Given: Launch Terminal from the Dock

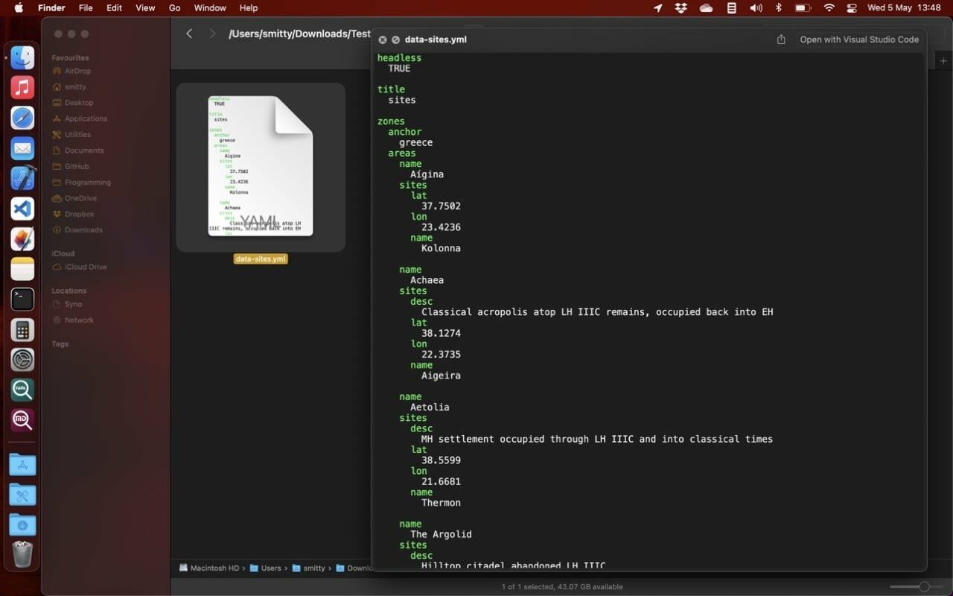Looking at the screenshot, I should click(x=22, y=299).
